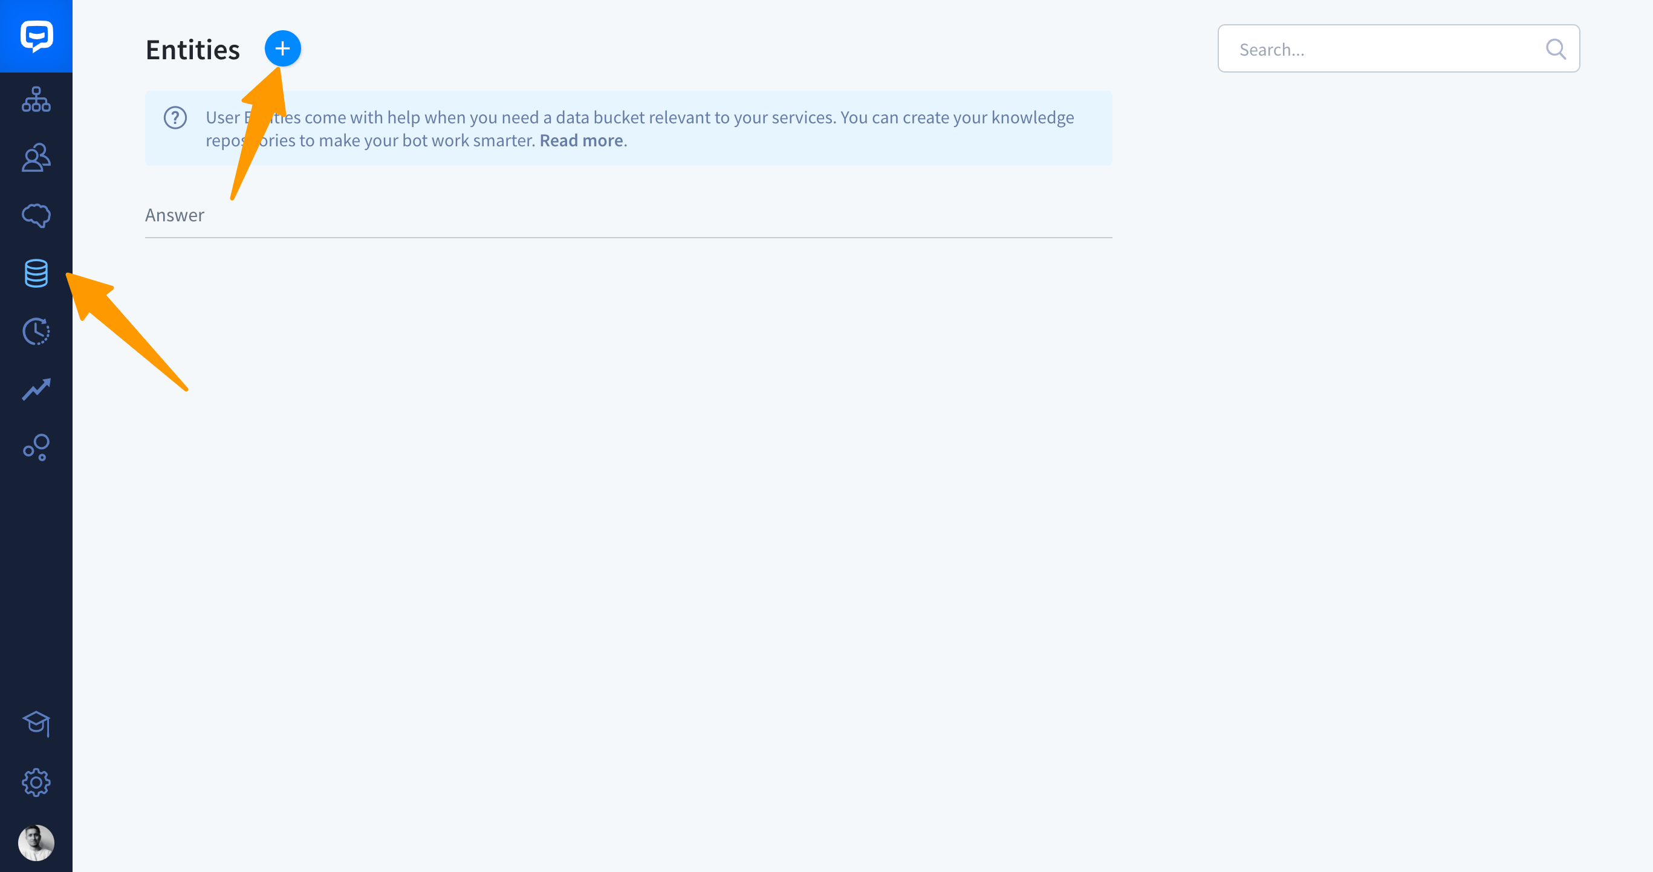Click the Search entities input field

tap(1399, 49)
